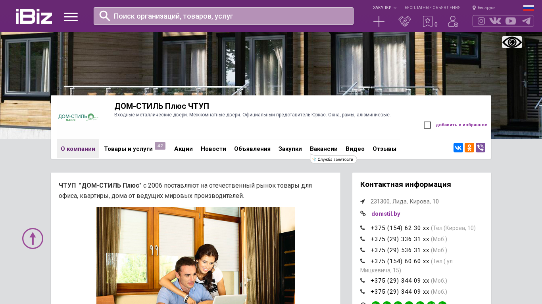Click phone number +375 (154) 60 60 xx
Viewport: 542px width, 304px height.
pyautogui.click(x=400, y=261)
